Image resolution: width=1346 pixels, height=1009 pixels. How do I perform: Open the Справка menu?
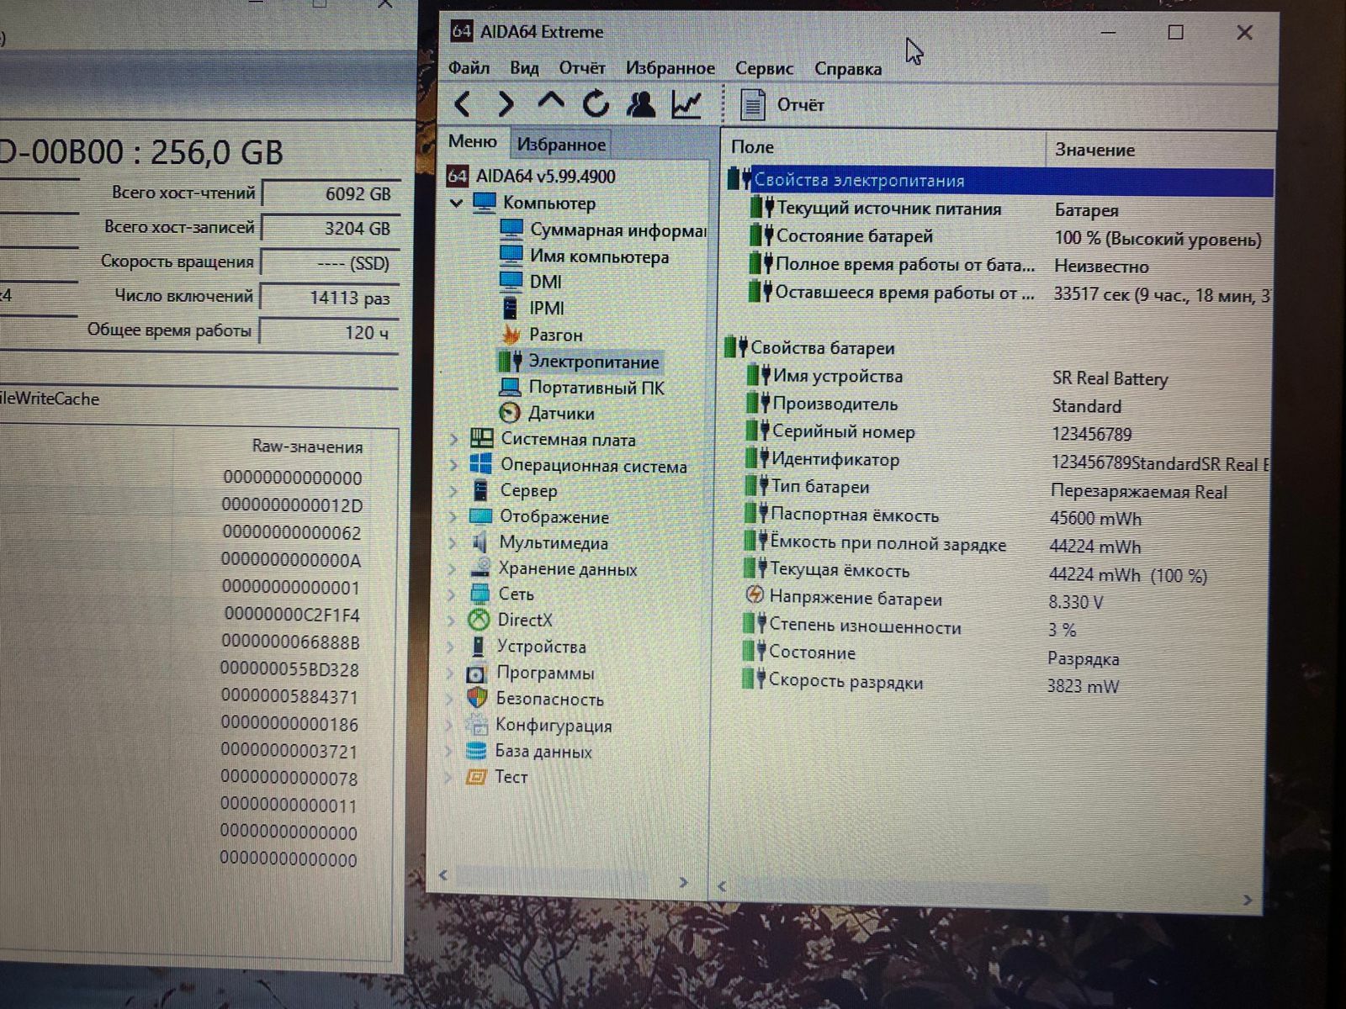click(848, 69)
